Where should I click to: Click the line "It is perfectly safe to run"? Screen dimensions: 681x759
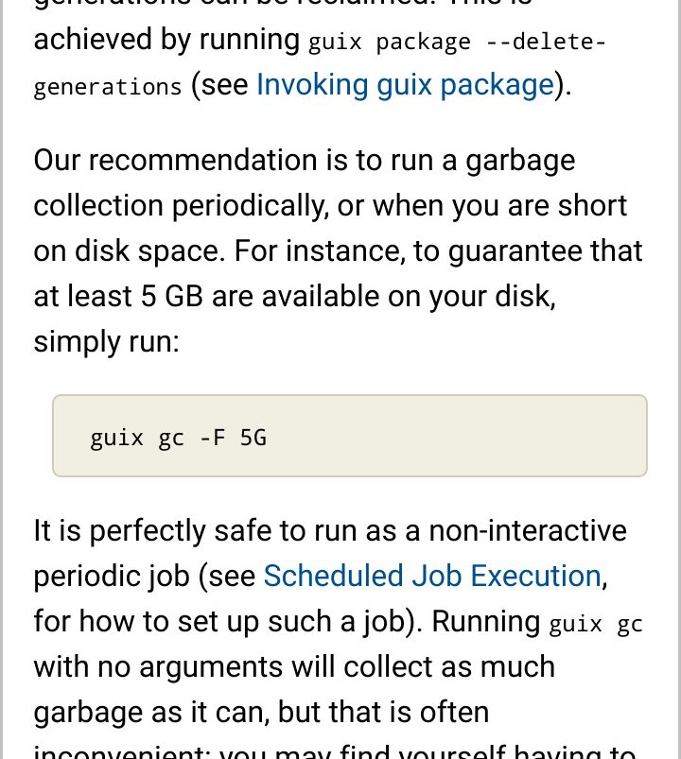330,530
